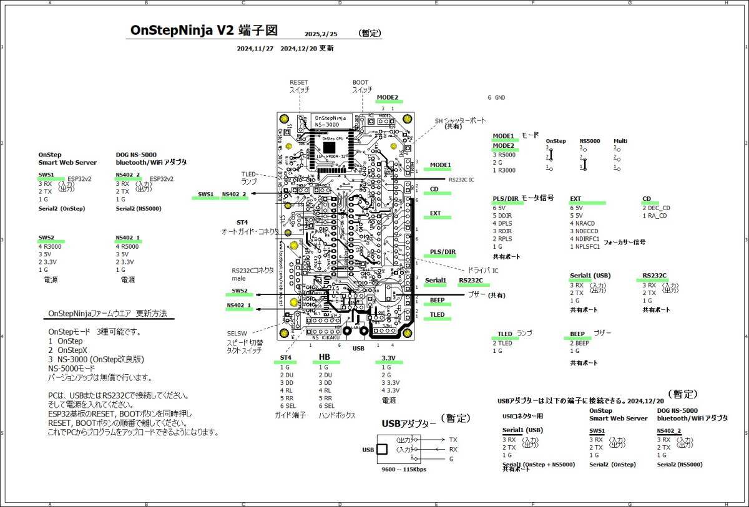Click the 'RX' label of the USB adapter
Image resolution: width=749 pixels, height=507 pixels.
[x=453, y=449]
